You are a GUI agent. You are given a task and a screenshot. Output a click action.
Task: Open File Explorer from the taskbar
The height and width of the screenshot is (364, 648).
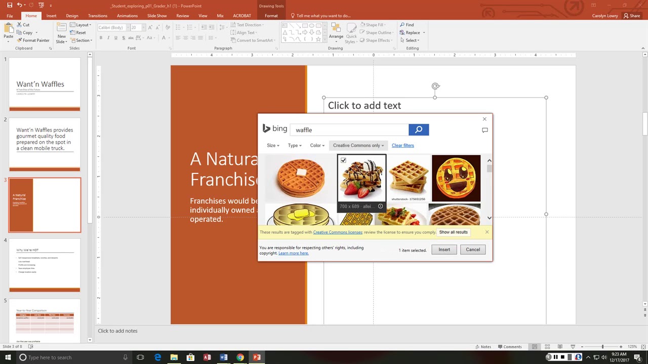click(174, 357)
